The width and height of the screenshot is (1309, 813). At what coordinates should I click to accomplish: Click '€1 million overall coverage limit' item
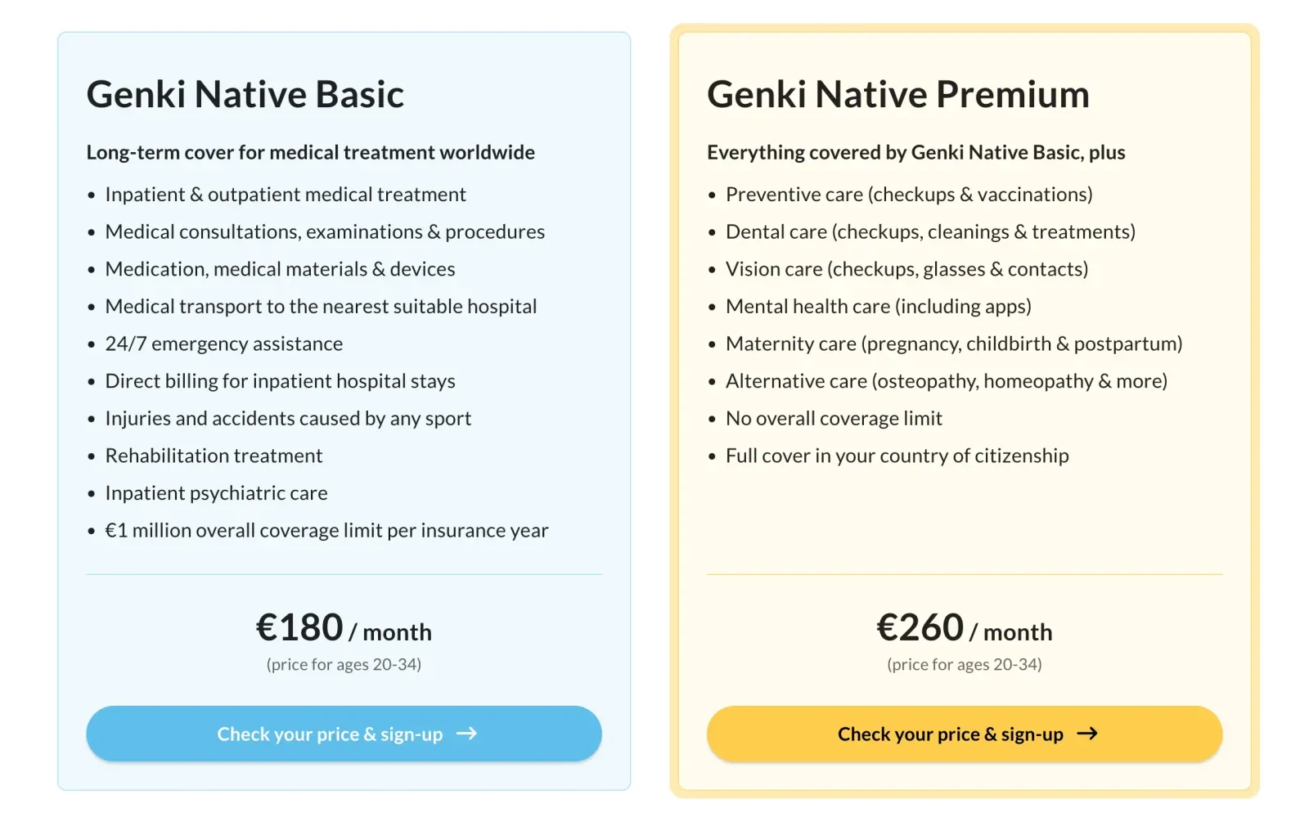point(326,530)
